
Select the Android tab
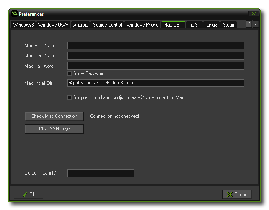coord(81,25)
